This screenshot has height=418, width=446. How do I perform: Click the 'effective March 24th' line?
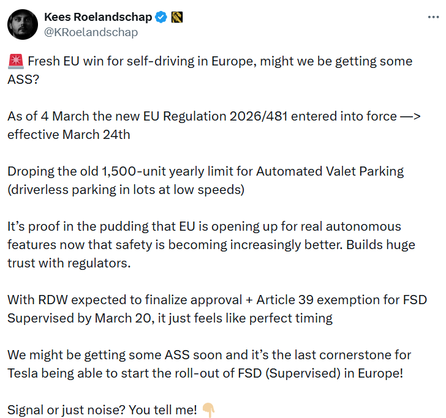point(69,135)
